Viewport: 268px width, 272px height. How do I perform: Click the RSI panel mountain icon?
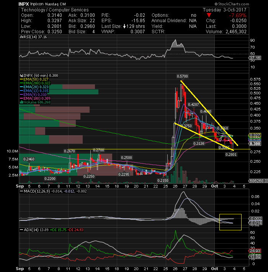(21, 37)
